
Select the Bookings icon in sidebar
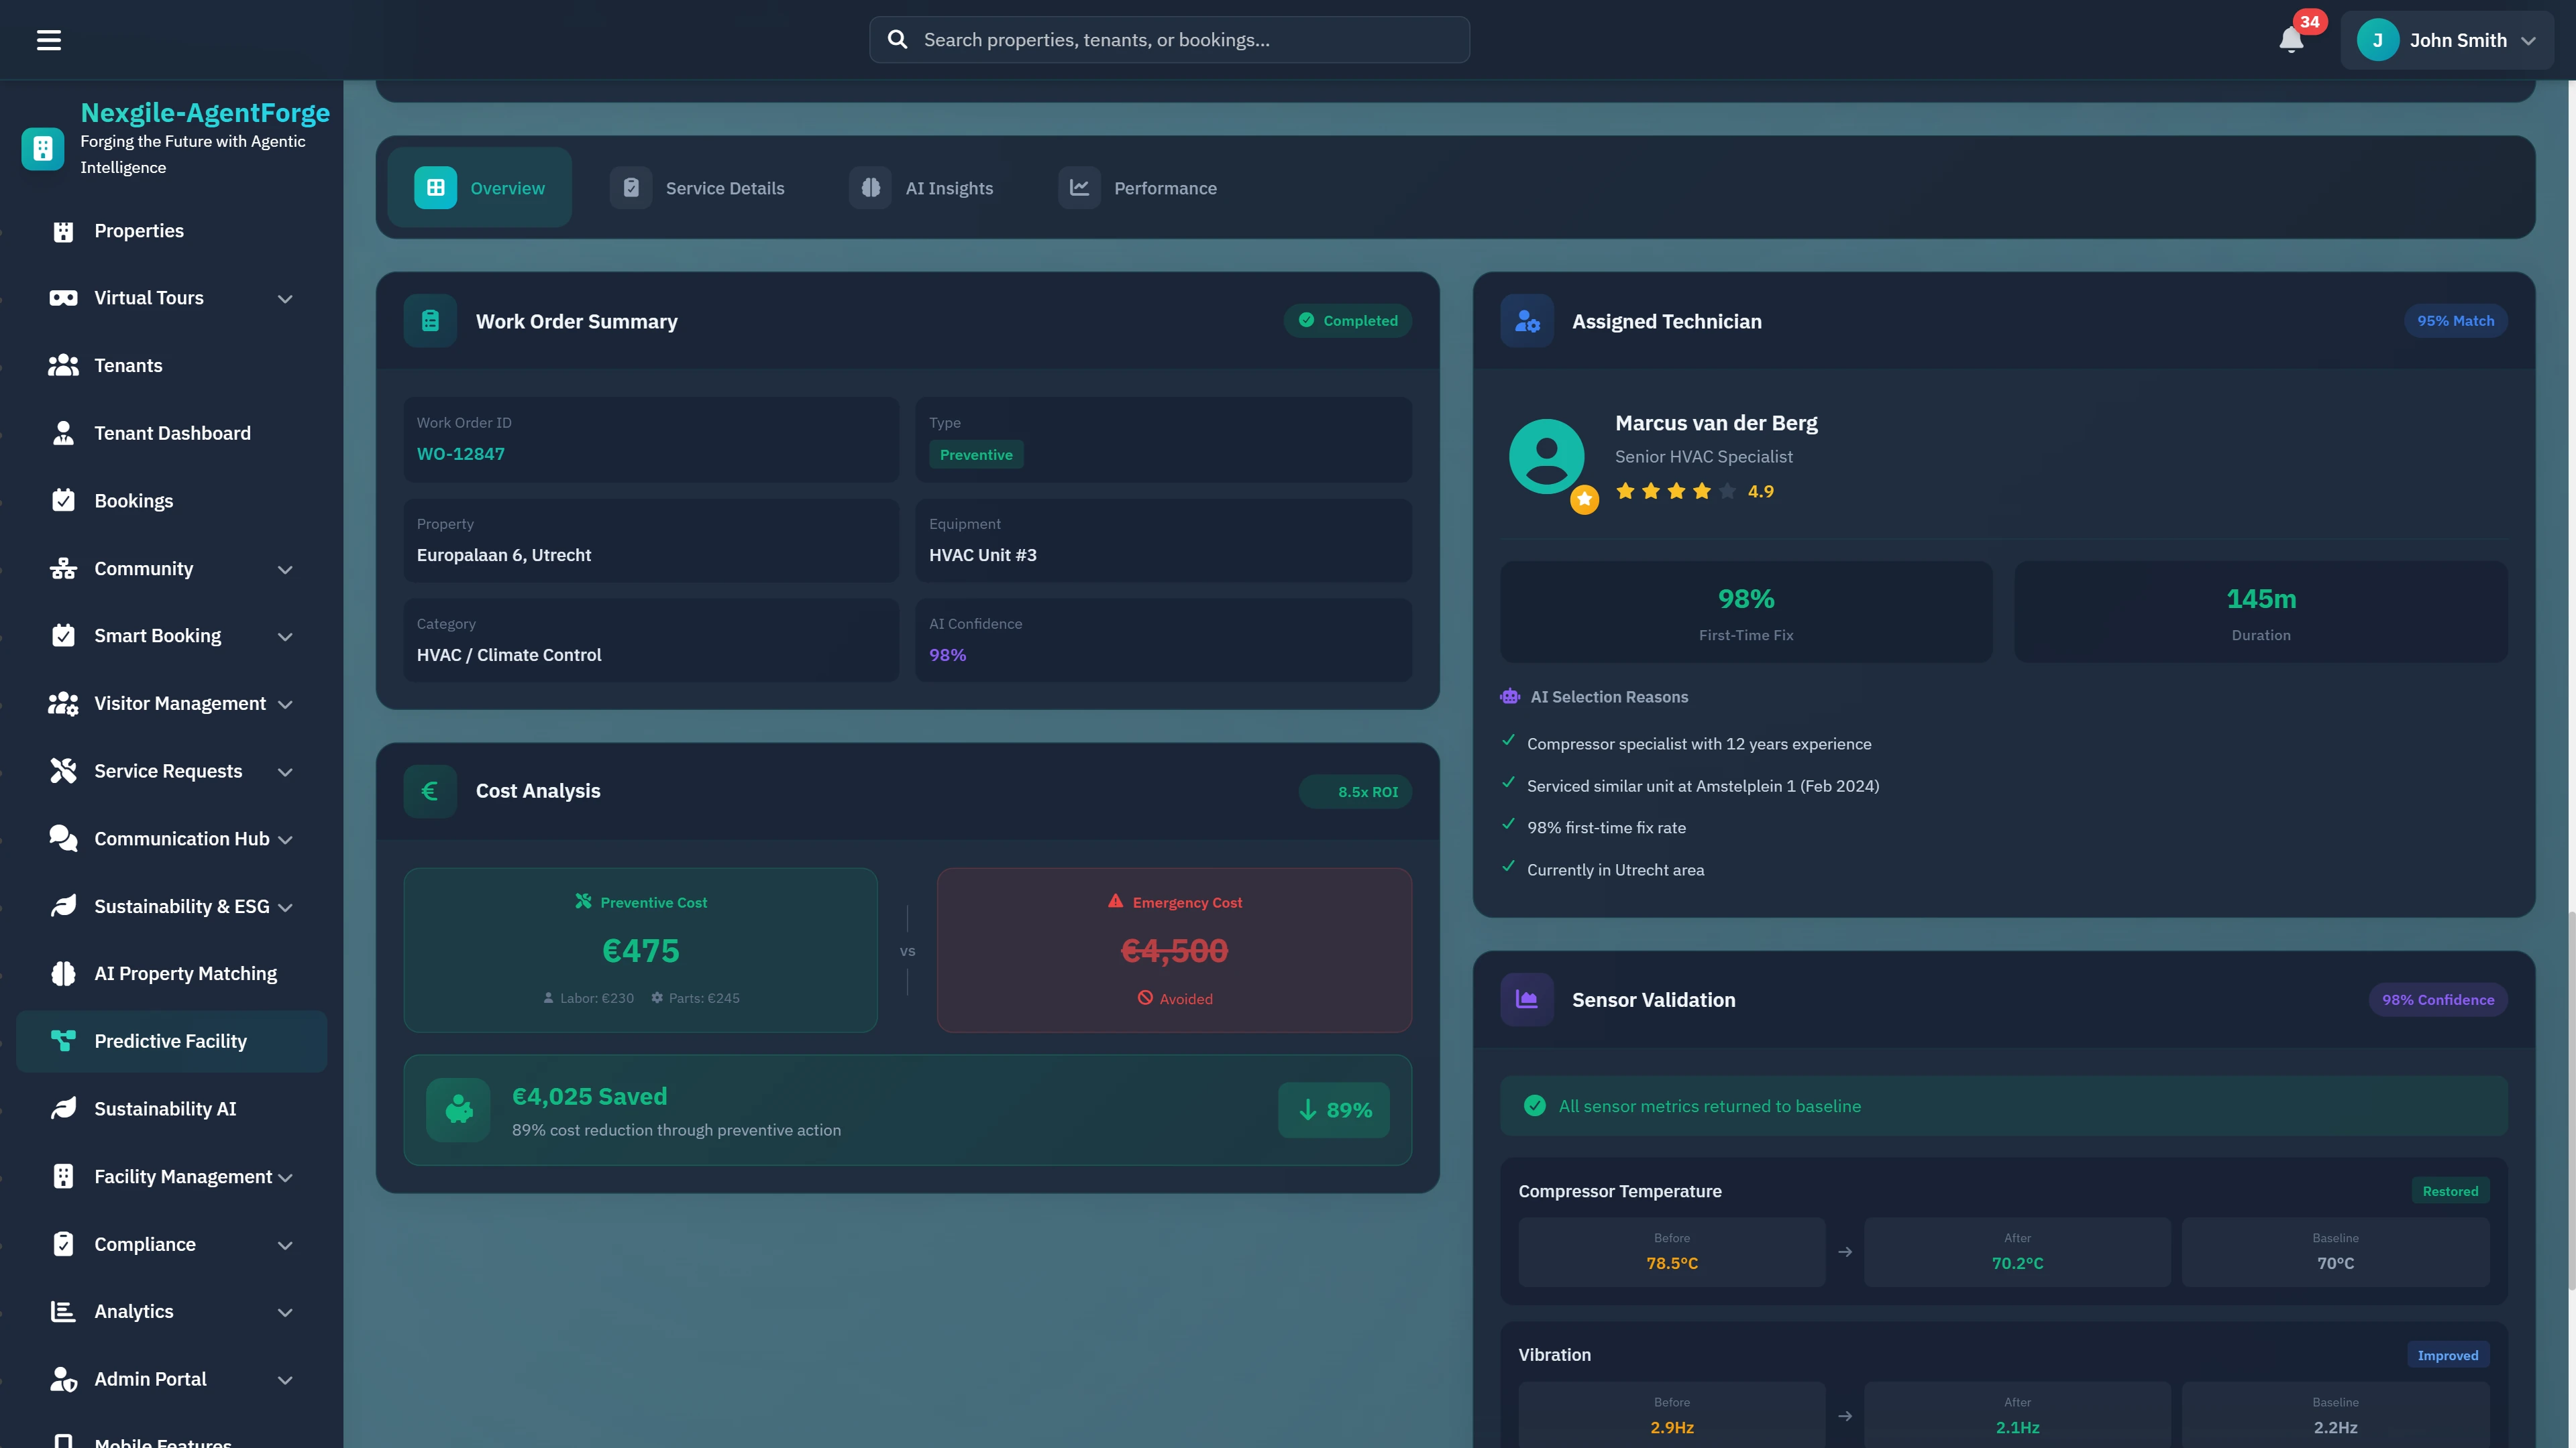(63, 499)
